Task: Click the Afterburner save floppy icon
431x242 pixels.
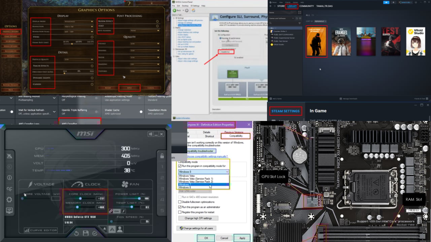Action: [86, 233]
